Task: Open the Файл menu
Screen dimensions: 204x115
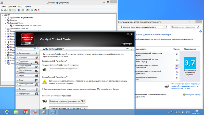Action: click(x=4, y=6)
